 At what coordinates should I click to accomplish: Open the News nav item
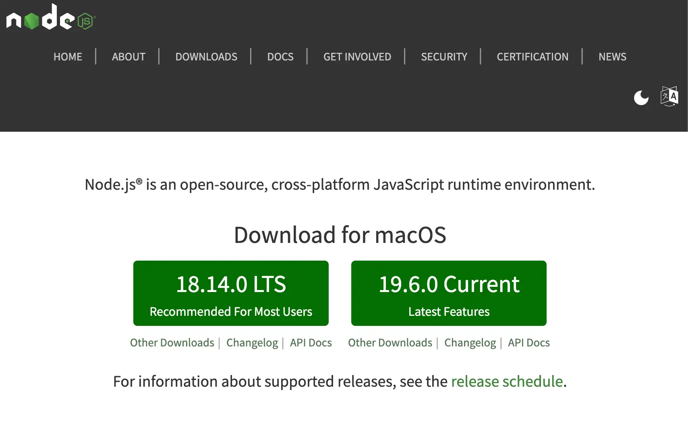612,57
